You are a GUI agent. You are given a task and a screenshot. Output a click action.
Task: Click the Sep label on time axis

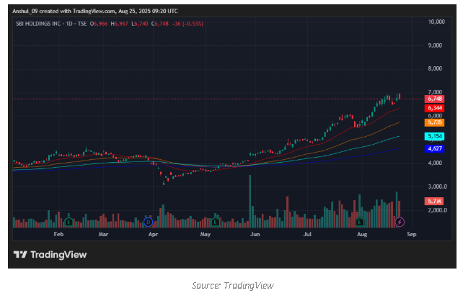pos(412,235)
